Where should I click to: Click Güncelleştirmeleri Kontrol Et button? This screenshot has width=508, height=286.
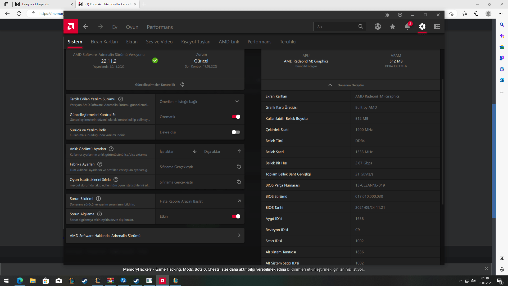point(155,85)
